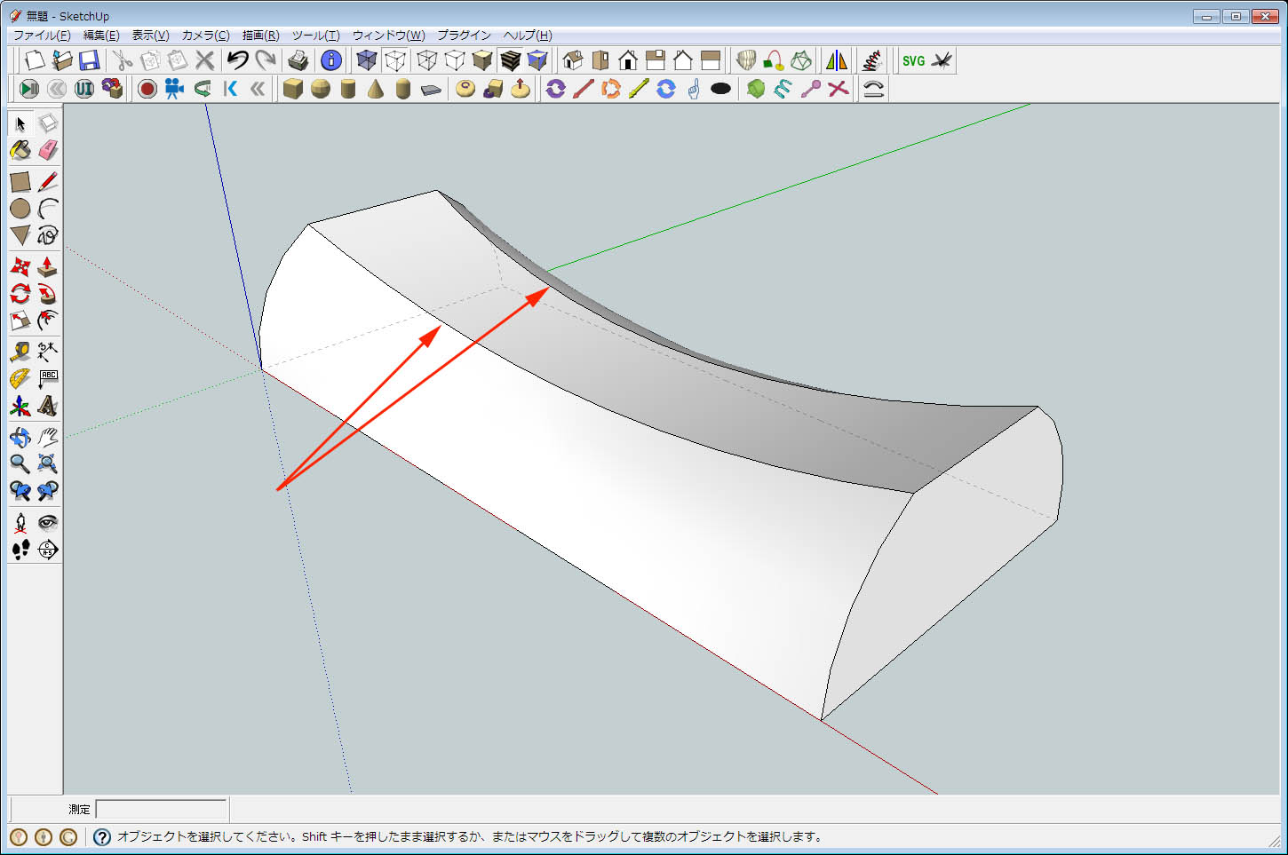Screen dimensions: 1288x855
Task: Print the model with printer icon
Action: pos(298,60)
